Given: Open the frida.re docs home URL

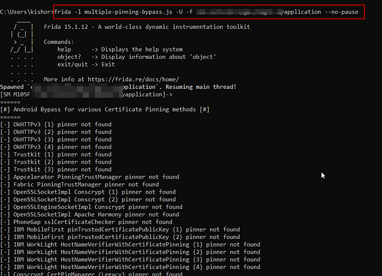Looking at the screenshot, I should pyautogui.click(x=133, y=80).
